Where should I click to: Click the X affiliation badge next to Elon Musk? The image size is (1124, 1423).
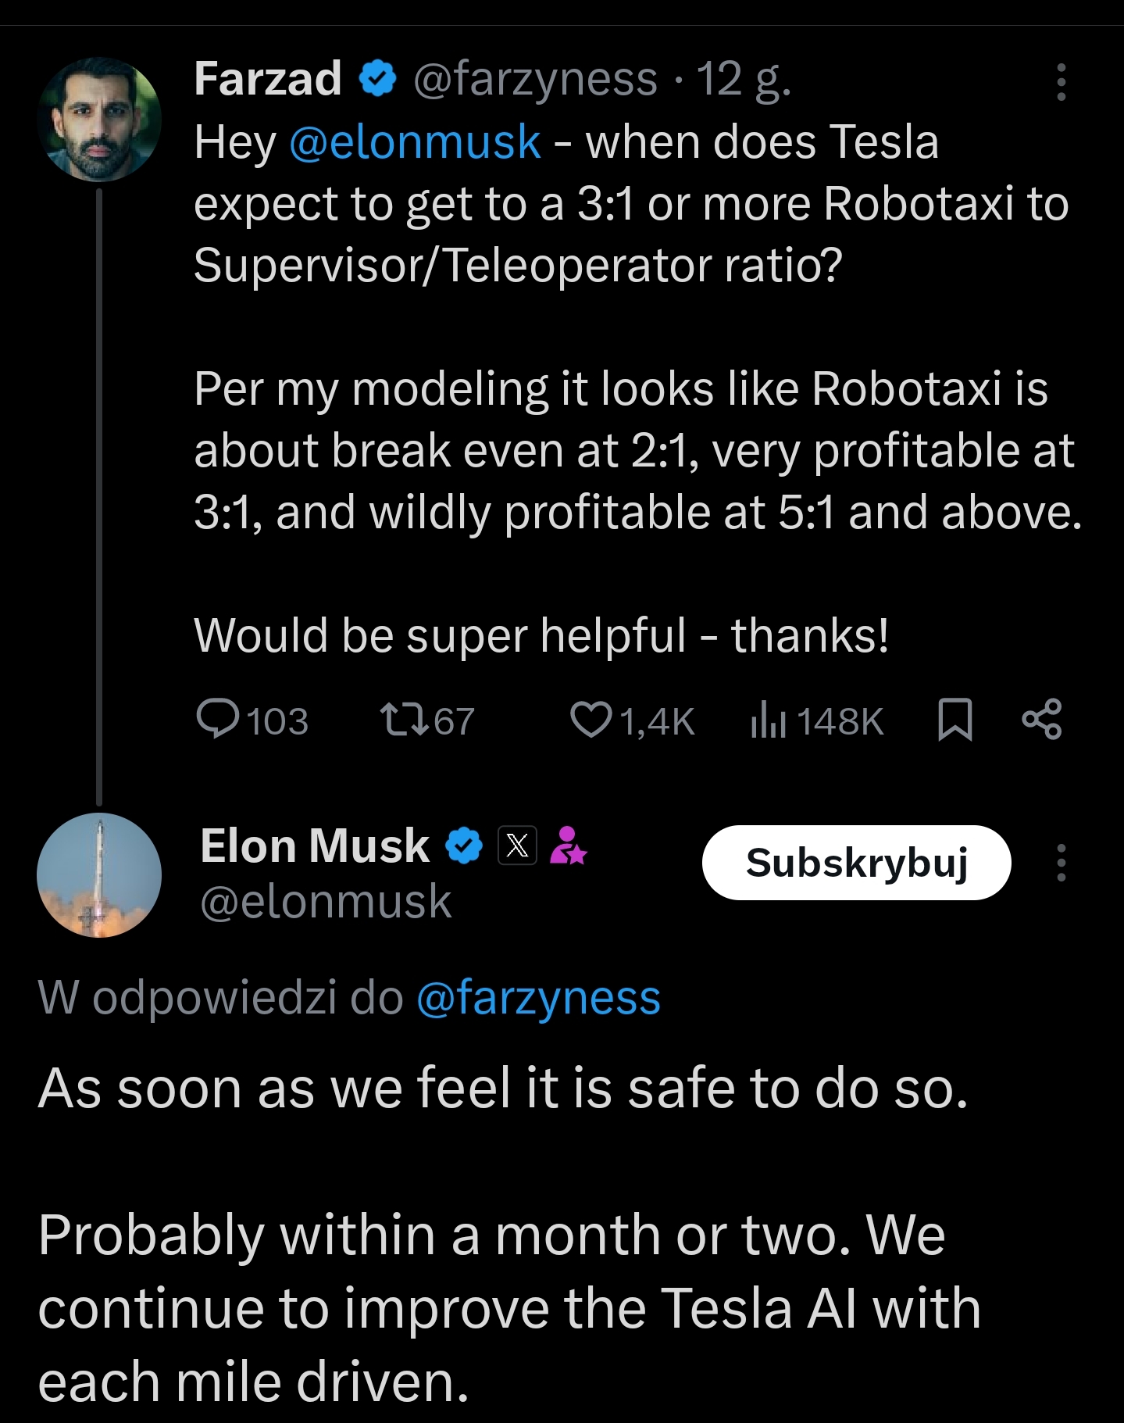coord(517,846)
